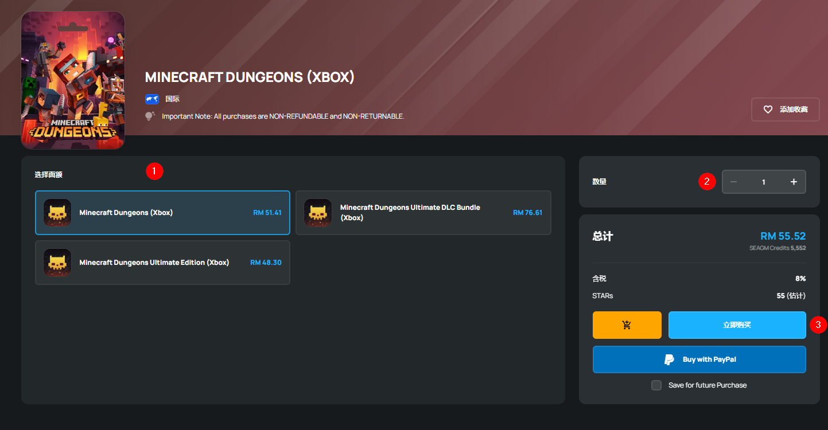
Task: Click the skull icon of Ultimate DLC Bundle
Action: pos(318,213)
